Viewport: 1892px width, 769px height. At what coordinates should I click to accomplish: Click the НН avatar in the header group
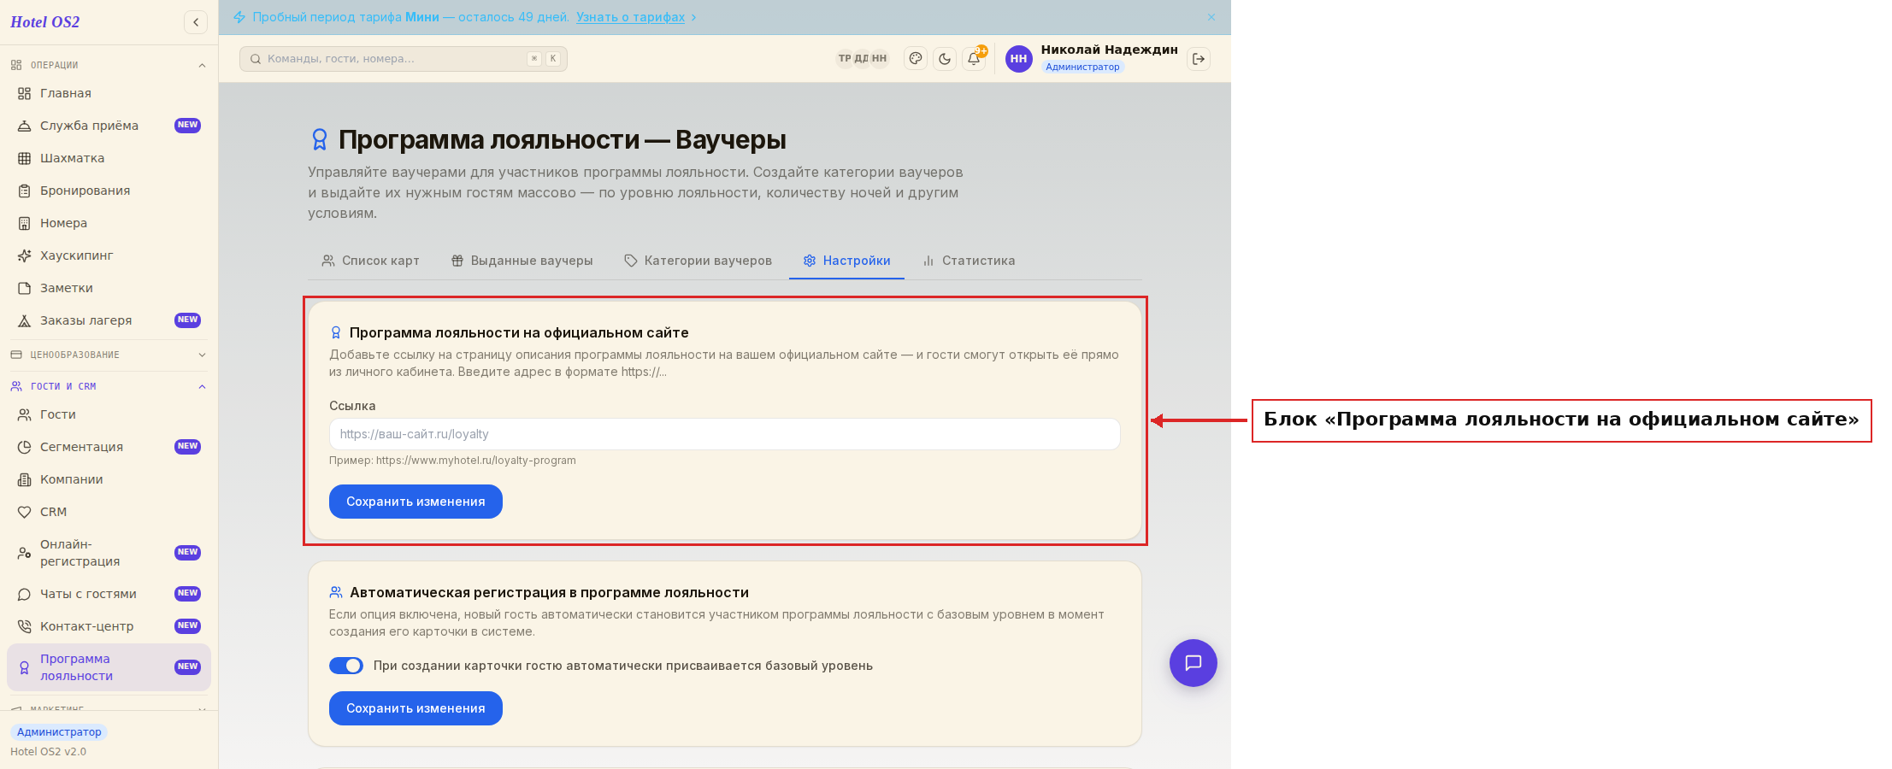[x=879, y=59]
